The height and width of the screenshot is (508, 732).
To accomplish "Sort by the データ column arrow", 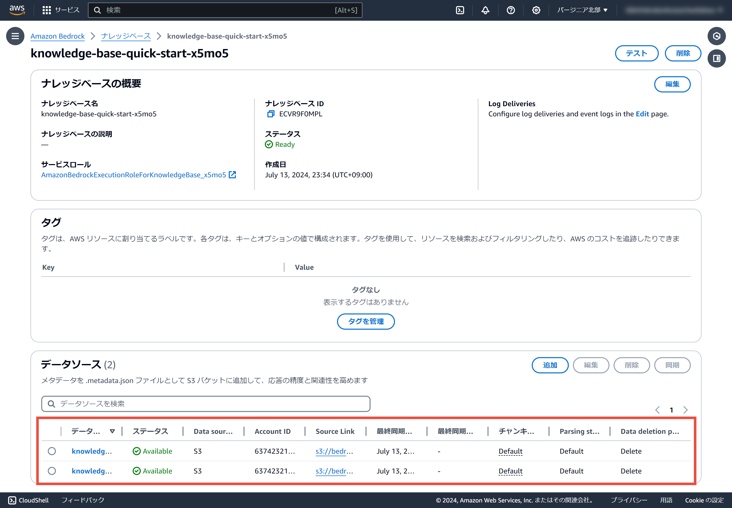I will coord(112,431).
